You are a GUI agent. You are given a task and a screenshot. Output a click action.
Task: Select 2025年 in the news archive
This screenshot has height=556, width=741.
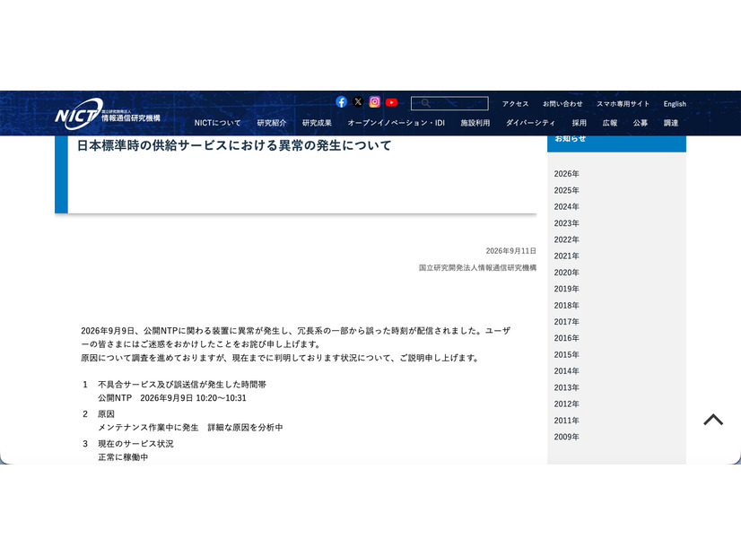[566, 190]
